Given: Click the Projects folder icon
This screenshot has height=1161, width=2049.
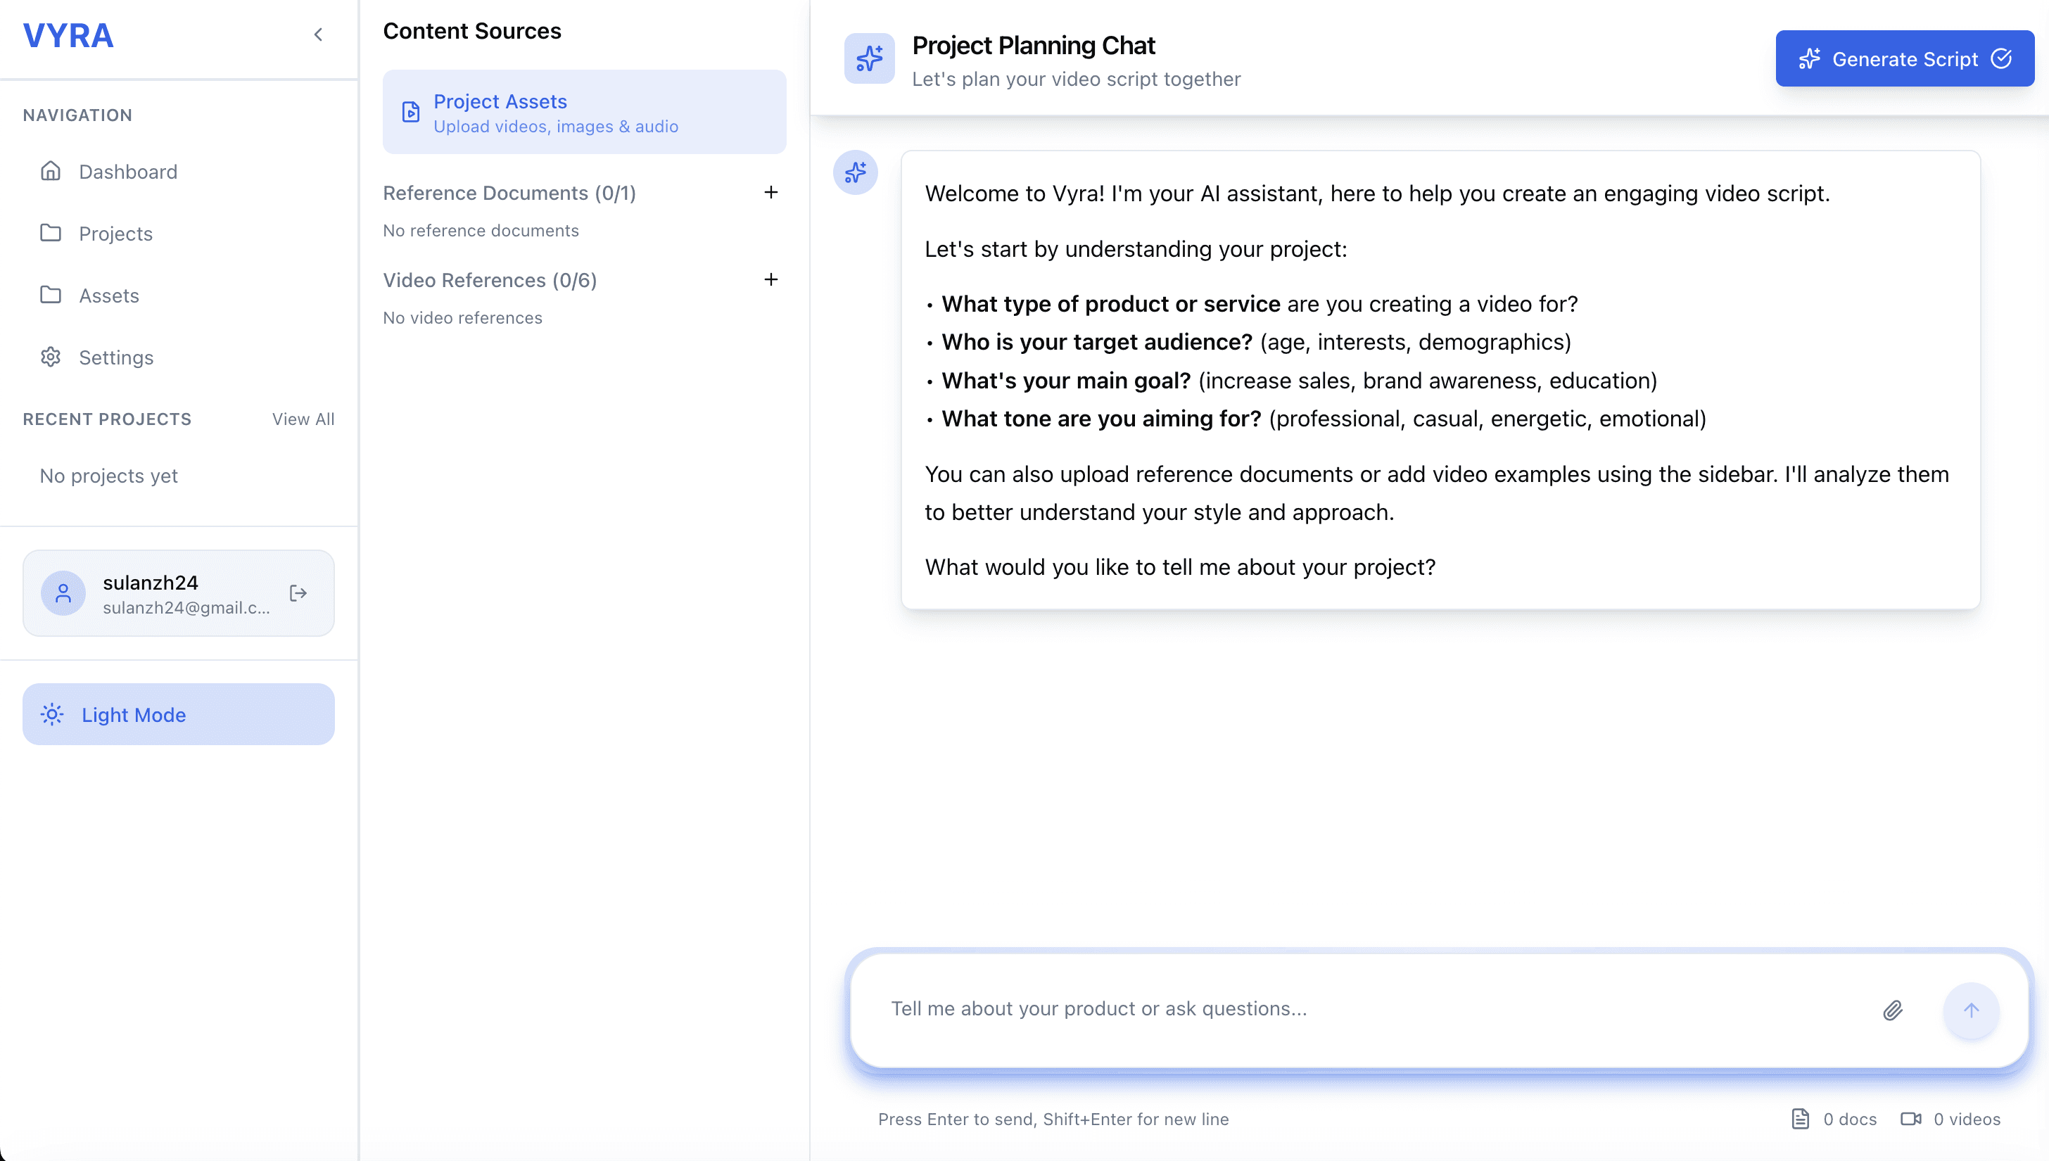Looking at the screenshot, I should click(51, 233).
